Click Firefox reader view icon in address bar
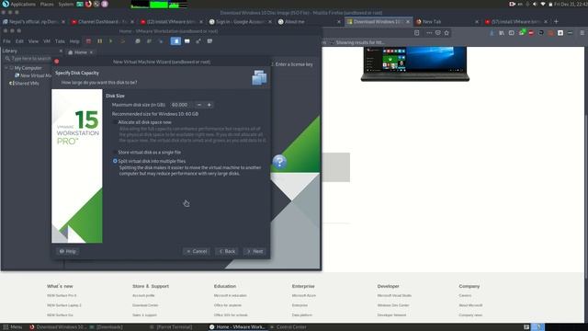 (416, 33)
